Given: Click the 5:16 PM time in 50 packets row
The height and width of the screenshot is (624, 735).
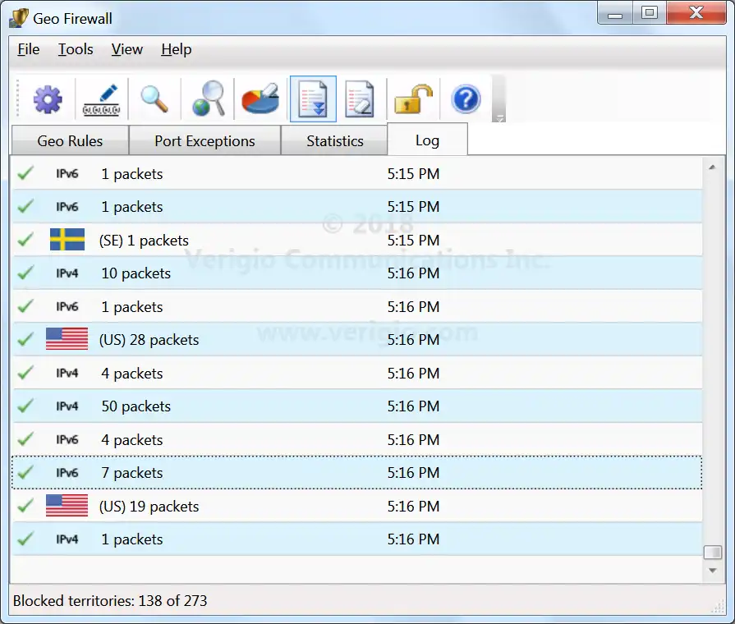Looking at the screenshot, I should point(413,406).
